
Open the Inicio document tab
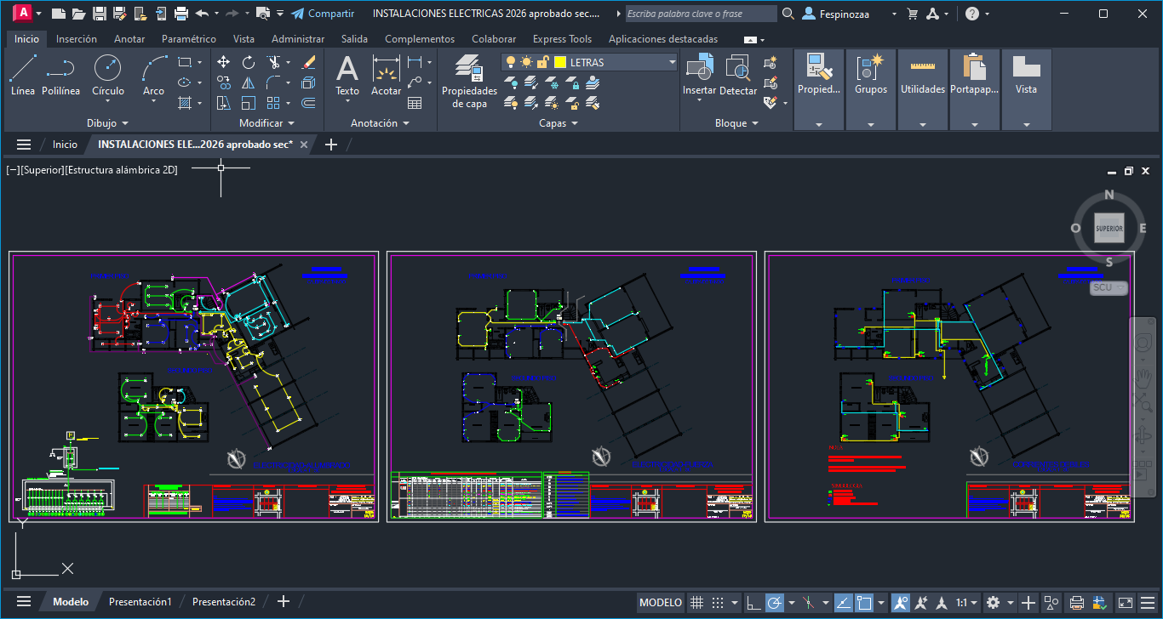coord(65,145)
